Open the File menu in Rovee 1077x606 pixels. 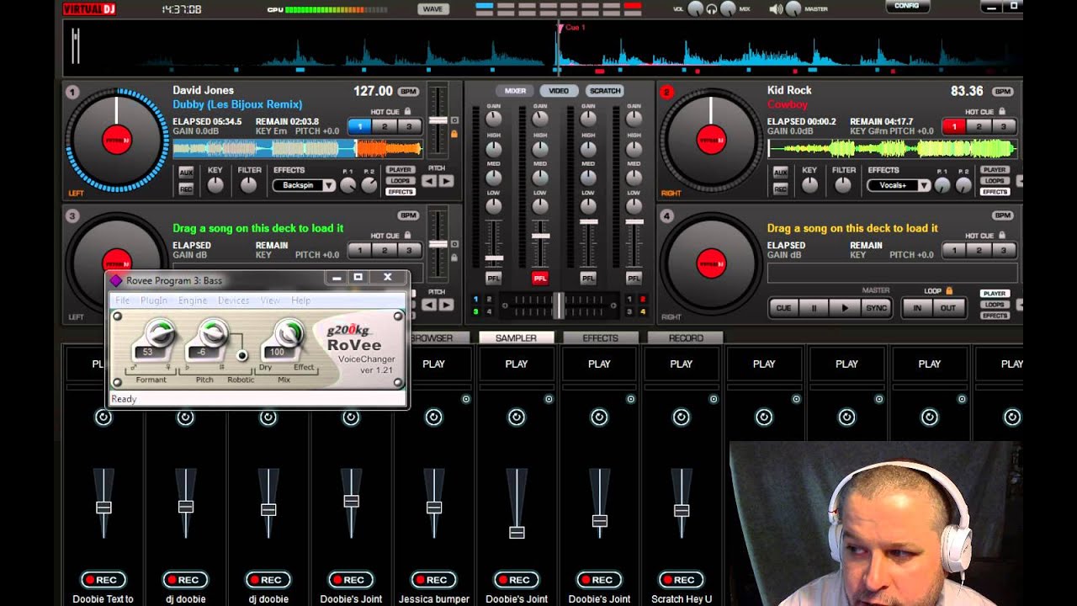(123, 300)
